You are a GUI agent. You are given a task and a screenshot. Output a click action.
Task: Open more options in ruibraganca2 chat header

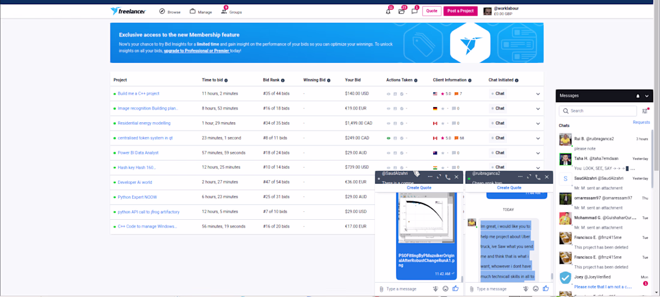click(x=520, y=177)
